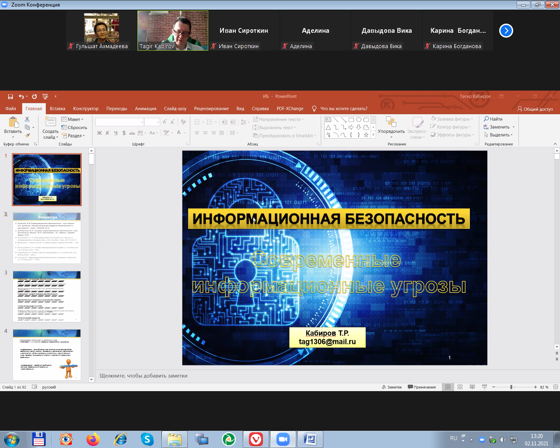Toggle normal view button in status bar

[x=448, y=387]
